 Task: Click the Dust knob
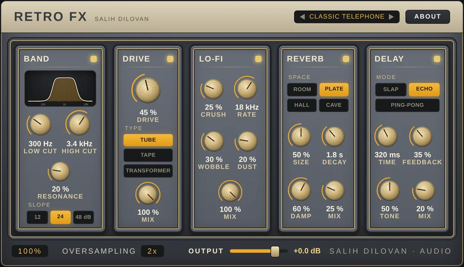(247, 142)
